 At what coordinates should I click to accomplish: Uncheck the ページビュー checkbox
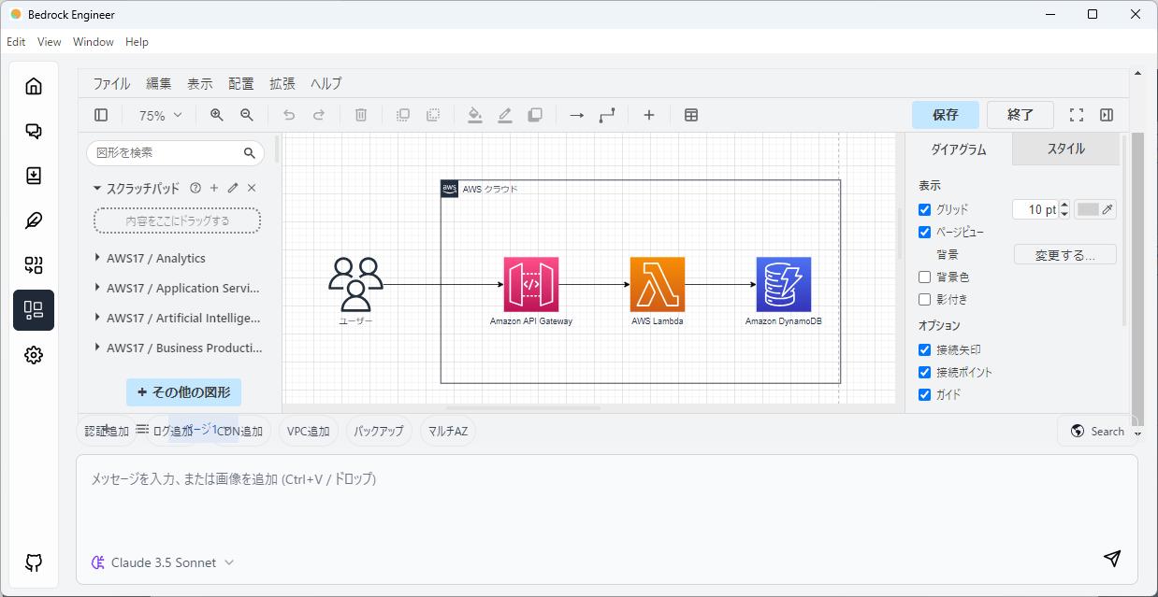click(x=925, y=233)
